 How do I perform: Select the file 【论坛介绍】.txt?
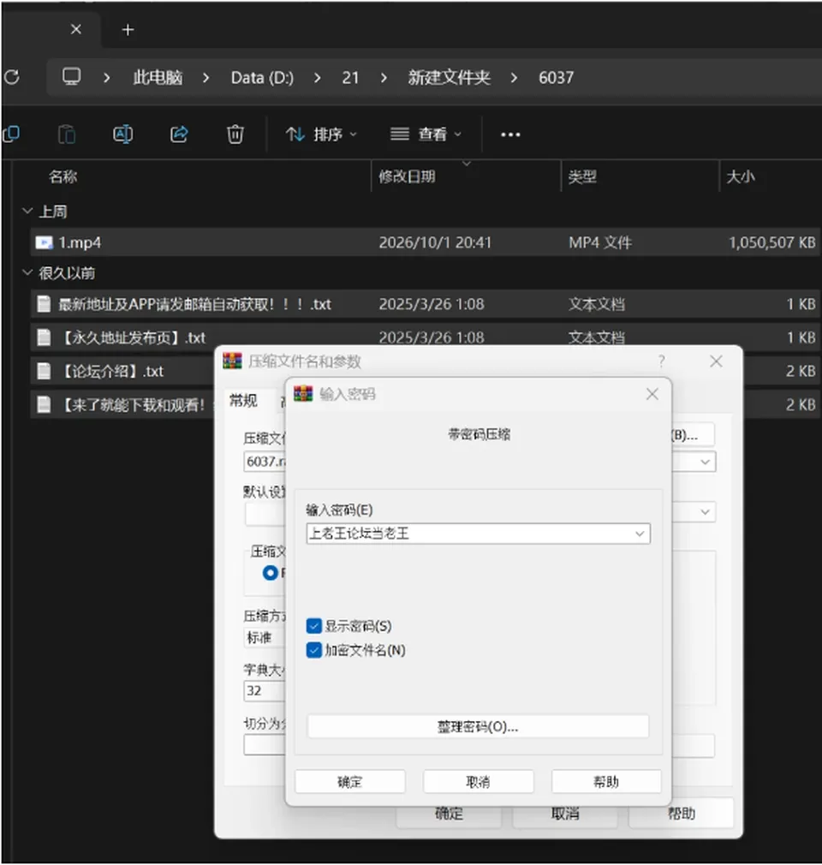point(113,372)
